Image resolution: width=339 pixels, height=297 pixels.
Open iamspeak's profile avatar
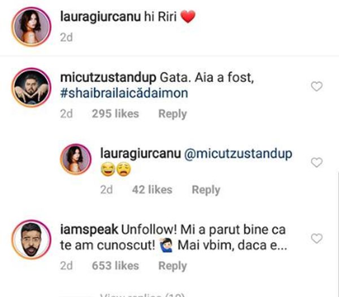coord(29,239)
